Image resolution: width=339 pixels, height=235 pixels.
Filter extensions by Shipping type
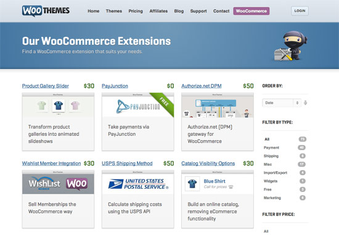tap(271, 156)
